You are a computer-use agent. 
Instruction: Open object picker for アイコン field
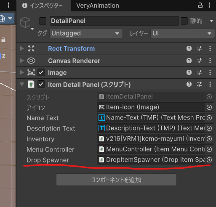[209, 107]
